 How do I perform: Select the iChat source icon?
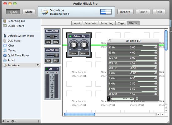coord(5,46)
